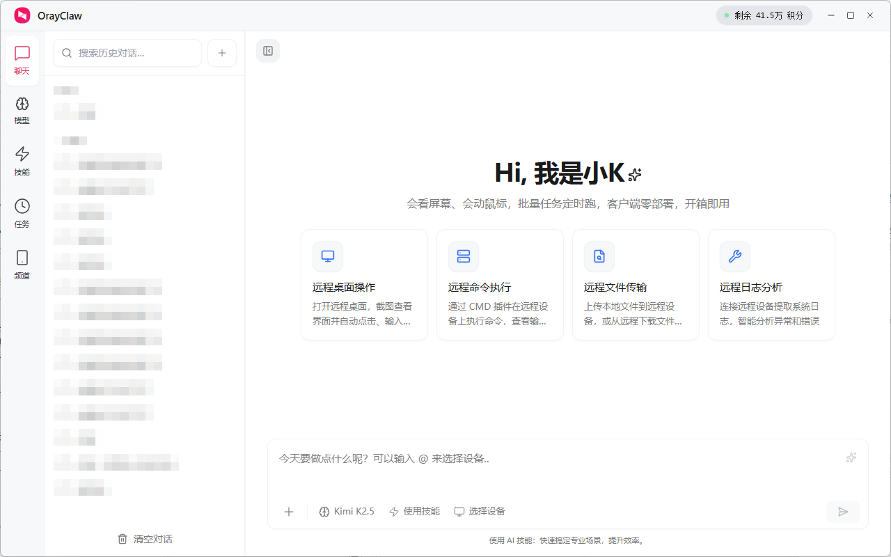Open the Kimi K2.5 model selector
Screen dimensions: 891x557
[x=347, y=512]
